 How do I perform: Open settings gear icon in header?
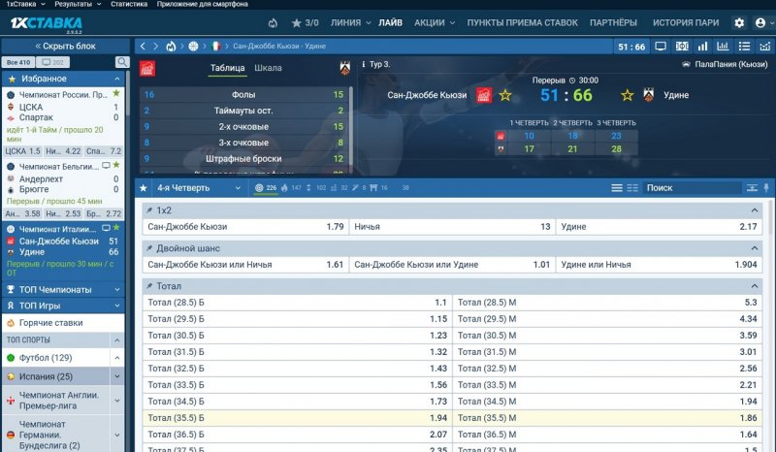click(x=739, y=22)
